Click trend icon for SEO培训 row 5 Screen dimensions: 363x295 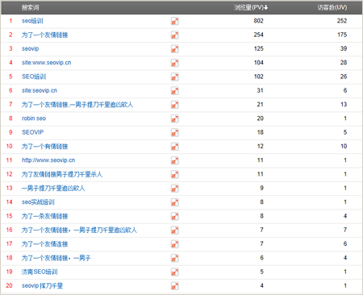175,77
